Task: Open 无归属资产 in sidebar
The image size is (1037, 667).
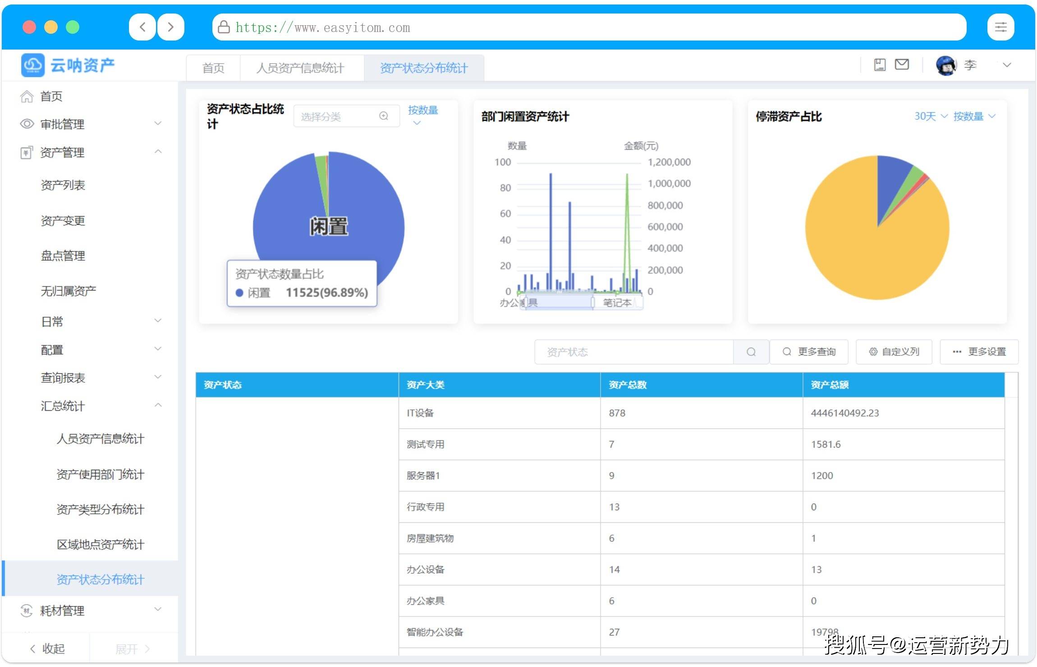Action: point(69,291)
